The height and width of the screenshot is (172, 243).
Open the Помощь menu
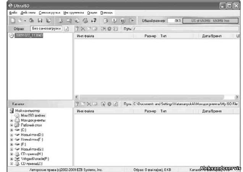point(106,13)
